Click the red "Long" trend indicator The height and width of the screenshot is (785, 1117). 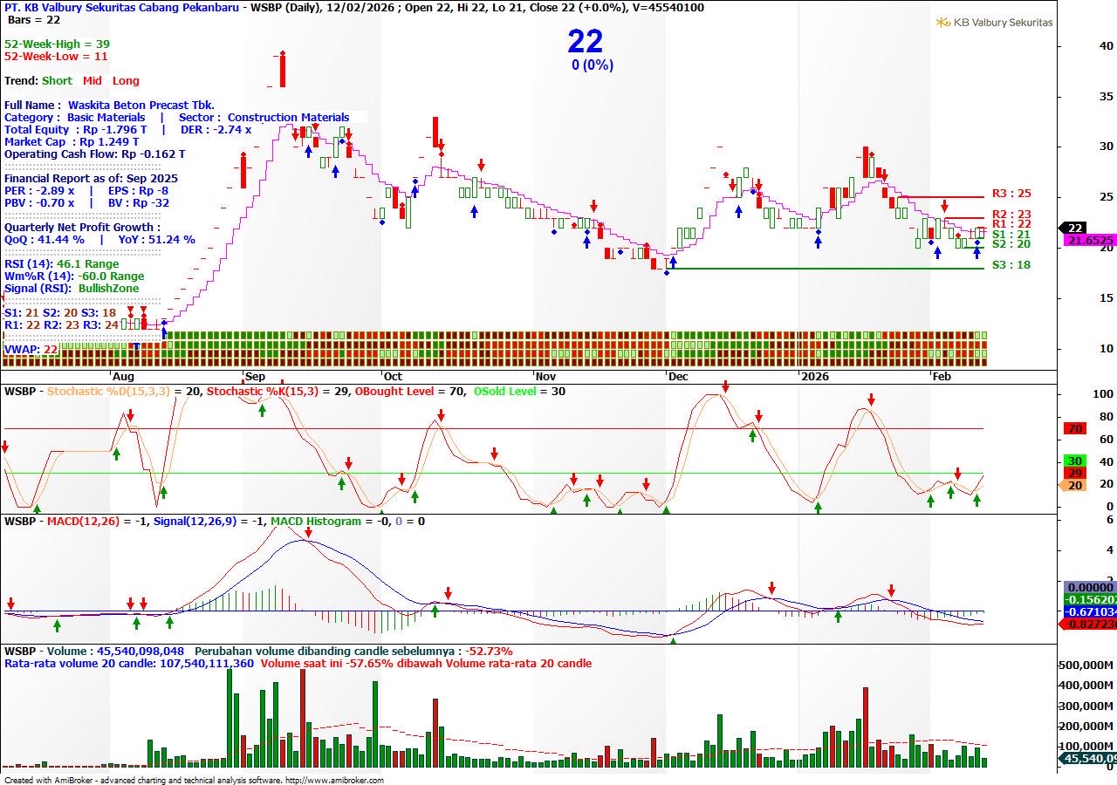click(x=126, y=80)
